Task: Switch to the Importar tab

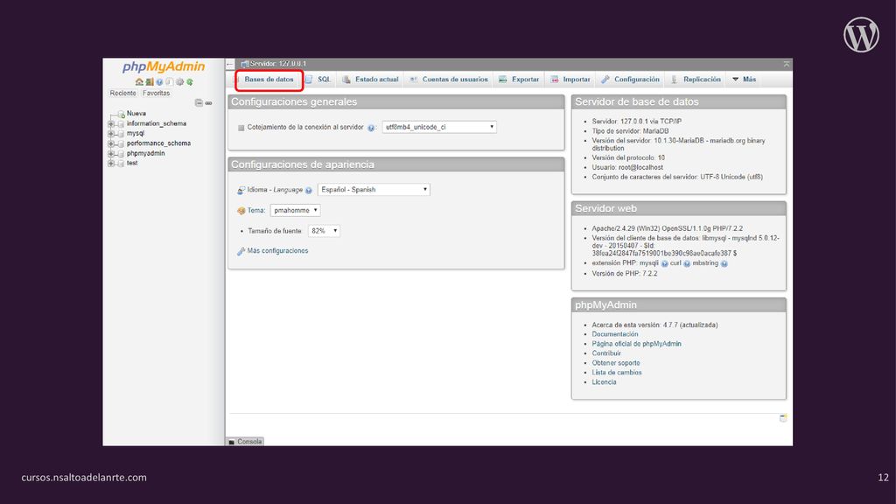Action: pyautogui.click(x=570, y=80)
